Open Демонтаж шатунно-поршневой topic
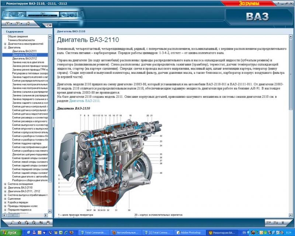The image size is (295, 236). point(30,155)
